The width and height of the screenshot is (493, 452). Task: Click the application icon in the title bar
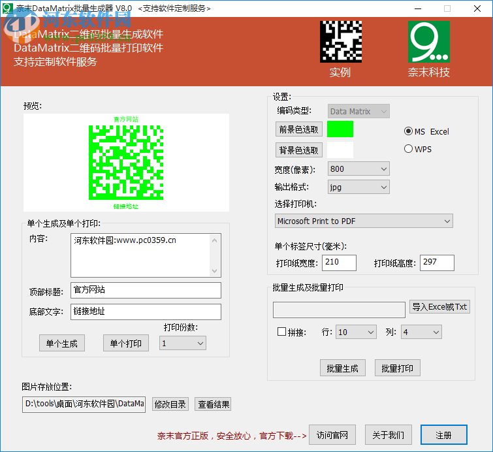[x=7, y=8]
